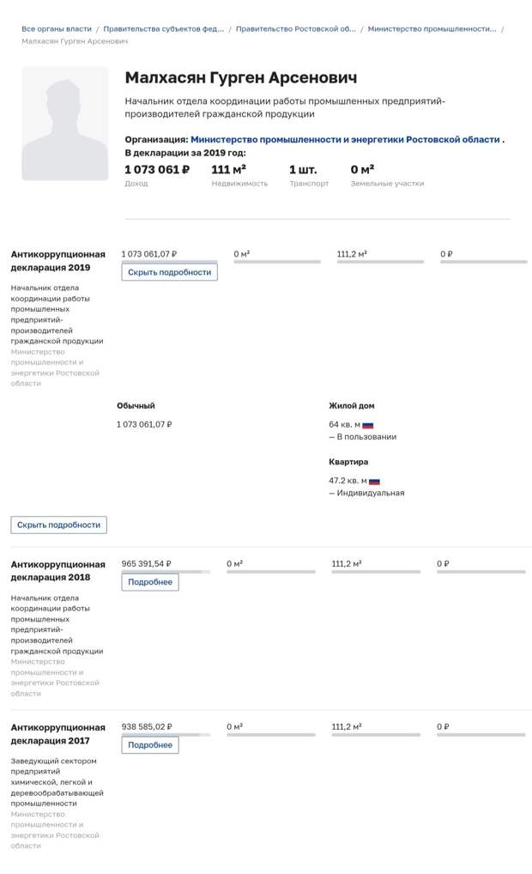The height and width of the screenshot is (874, 532).
Task: Open 'Министерство промышленности...' breadcrumb link
Action: (432, 29)
